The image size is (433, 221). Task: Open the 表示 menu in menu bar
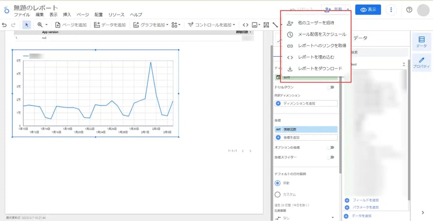54,15
